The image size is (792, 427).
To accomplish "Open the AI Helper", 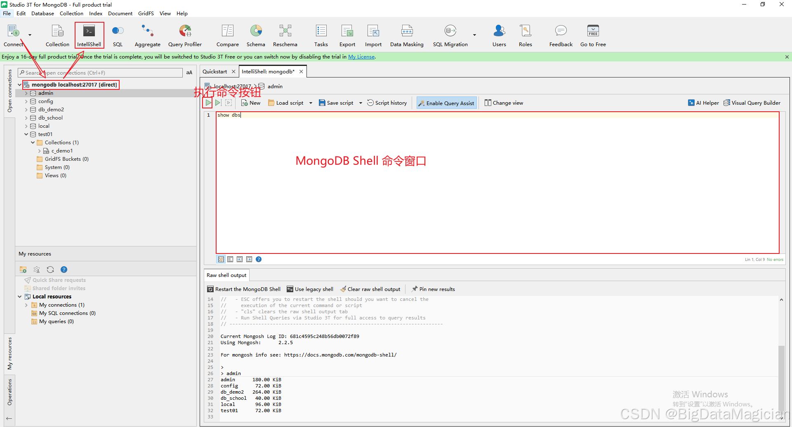I will pos(703,103).
